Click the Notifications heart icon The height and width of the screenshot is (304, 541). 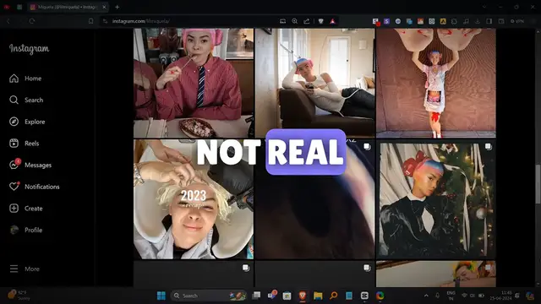(x=14, y=187)
